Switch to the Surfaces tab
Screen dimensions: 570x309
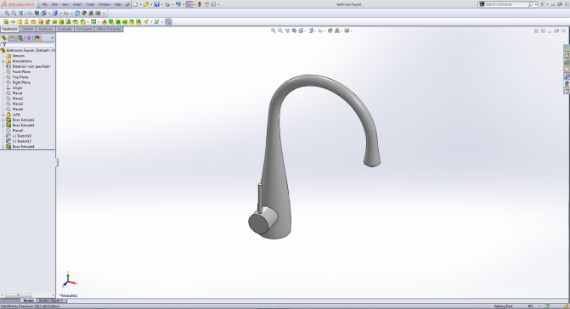pyautogui.click(x=46, y=29)
